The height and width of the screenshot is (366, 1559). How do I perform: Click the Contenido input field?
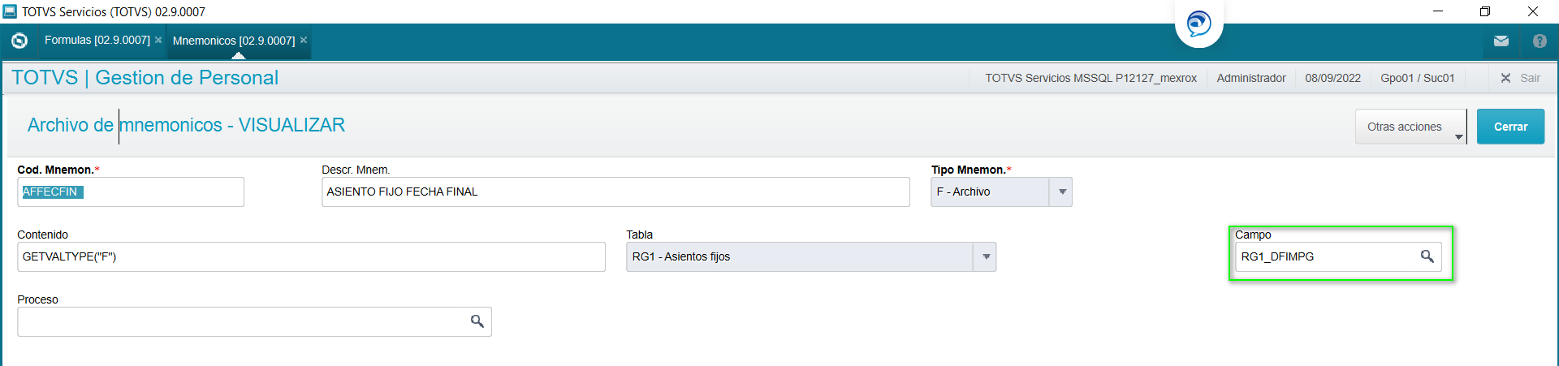pyautogui.click(x=311, y=256)
